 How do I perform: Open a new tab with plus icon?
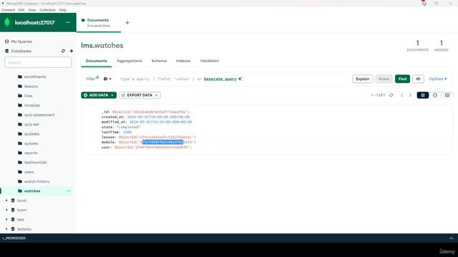pyautogui.click(x=127, y=22)
